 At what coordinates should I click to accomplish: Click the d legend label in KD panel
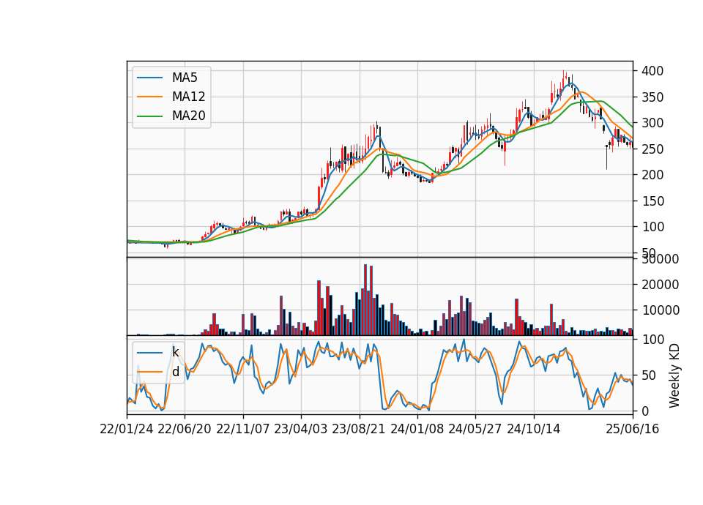coord(175,372)
